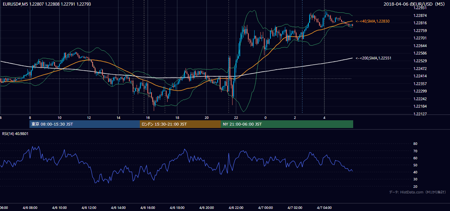Click RSI scale label 40

(415, 172)
